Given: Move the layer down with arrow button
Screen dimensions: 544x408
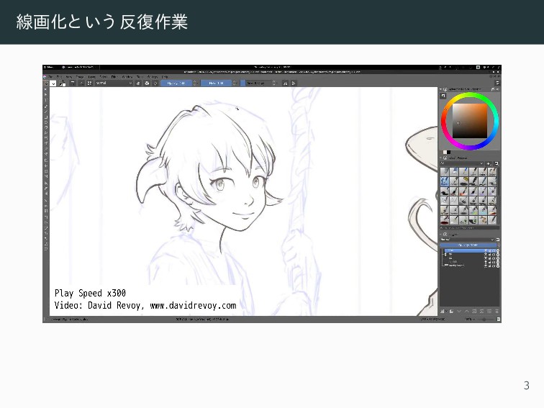Looking at the screenshot, I should coord(459,312).
